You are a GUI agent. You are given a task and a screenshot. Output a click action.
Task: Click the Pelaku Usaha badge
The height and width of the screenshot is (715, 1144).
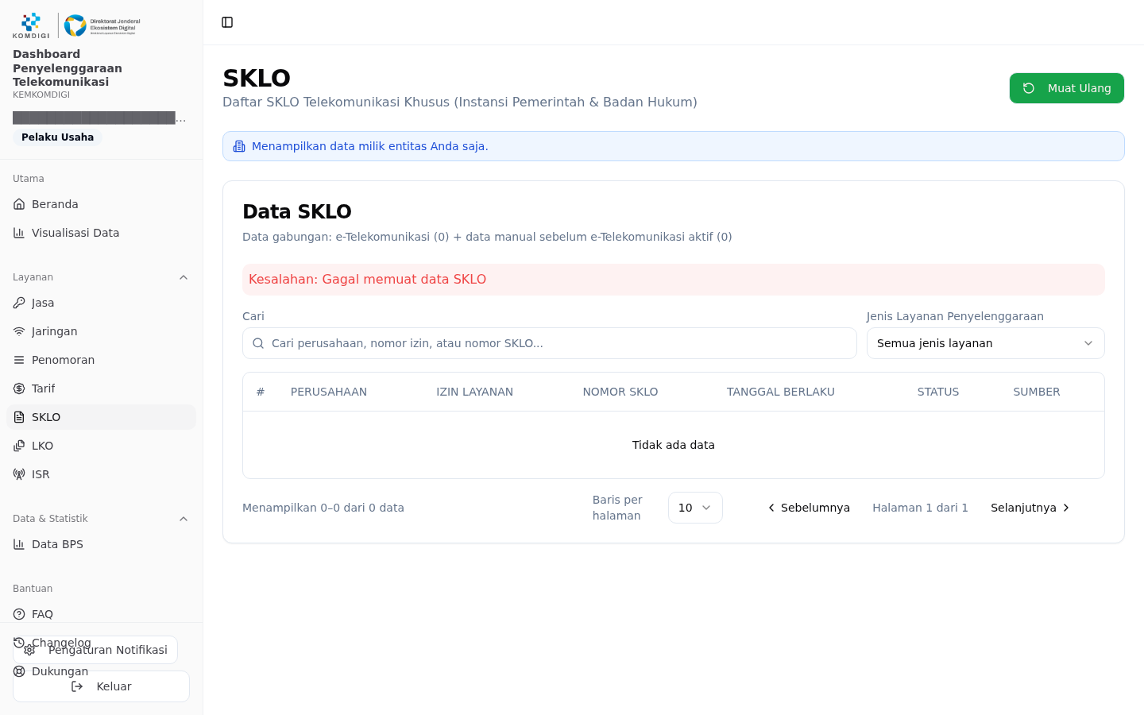[x=57, y=137]
